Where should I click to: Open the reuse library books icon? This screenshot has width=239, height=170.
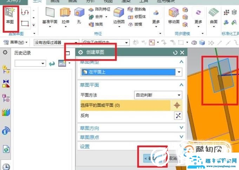pyautogui.click(x=6, y=112)
